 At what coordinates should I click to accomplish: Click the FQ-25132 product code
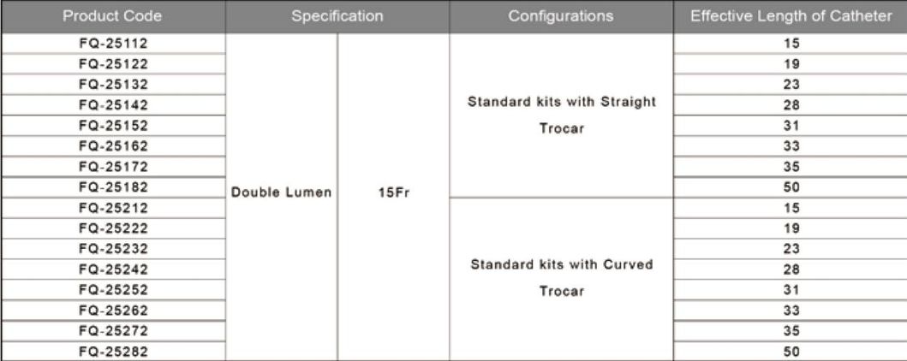pos(112,84)
